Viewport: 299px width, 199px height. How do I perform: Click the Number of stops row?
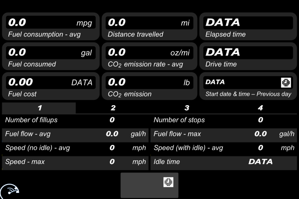[224, 120]
